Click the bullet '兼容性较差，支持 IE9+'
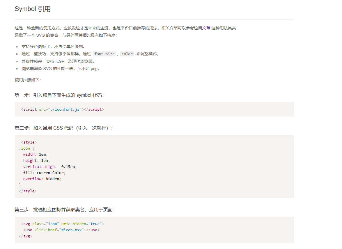This screenshot has height=249, width=342. pos(59,61)
